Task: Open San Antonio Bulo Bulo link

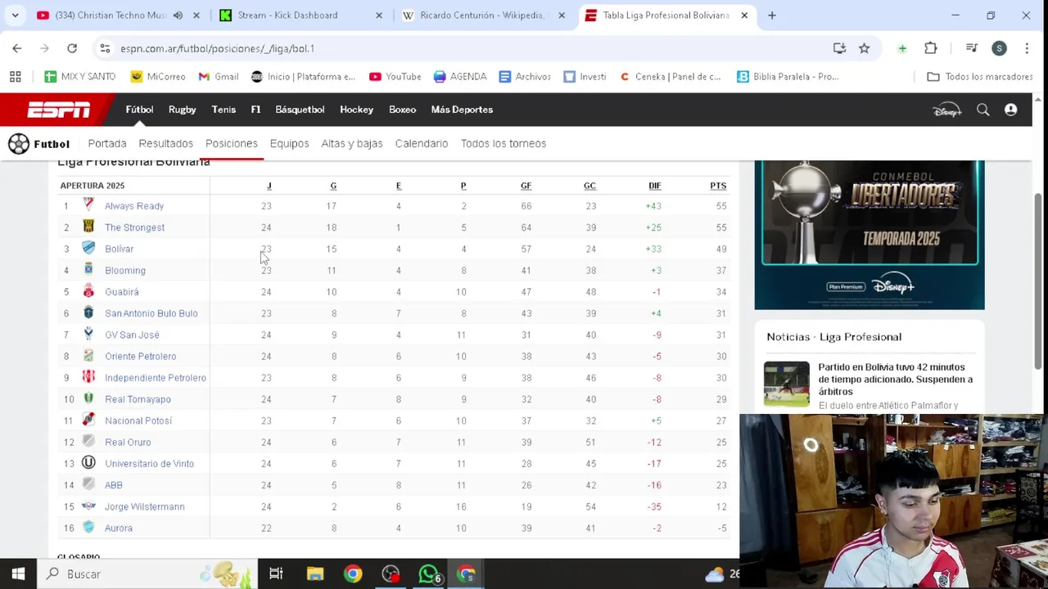Action: pyautogui.click(x=151, y=313)
